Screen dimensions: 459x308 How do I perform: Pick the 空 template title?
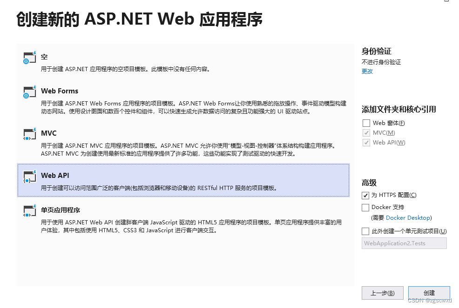coord(44,57)
